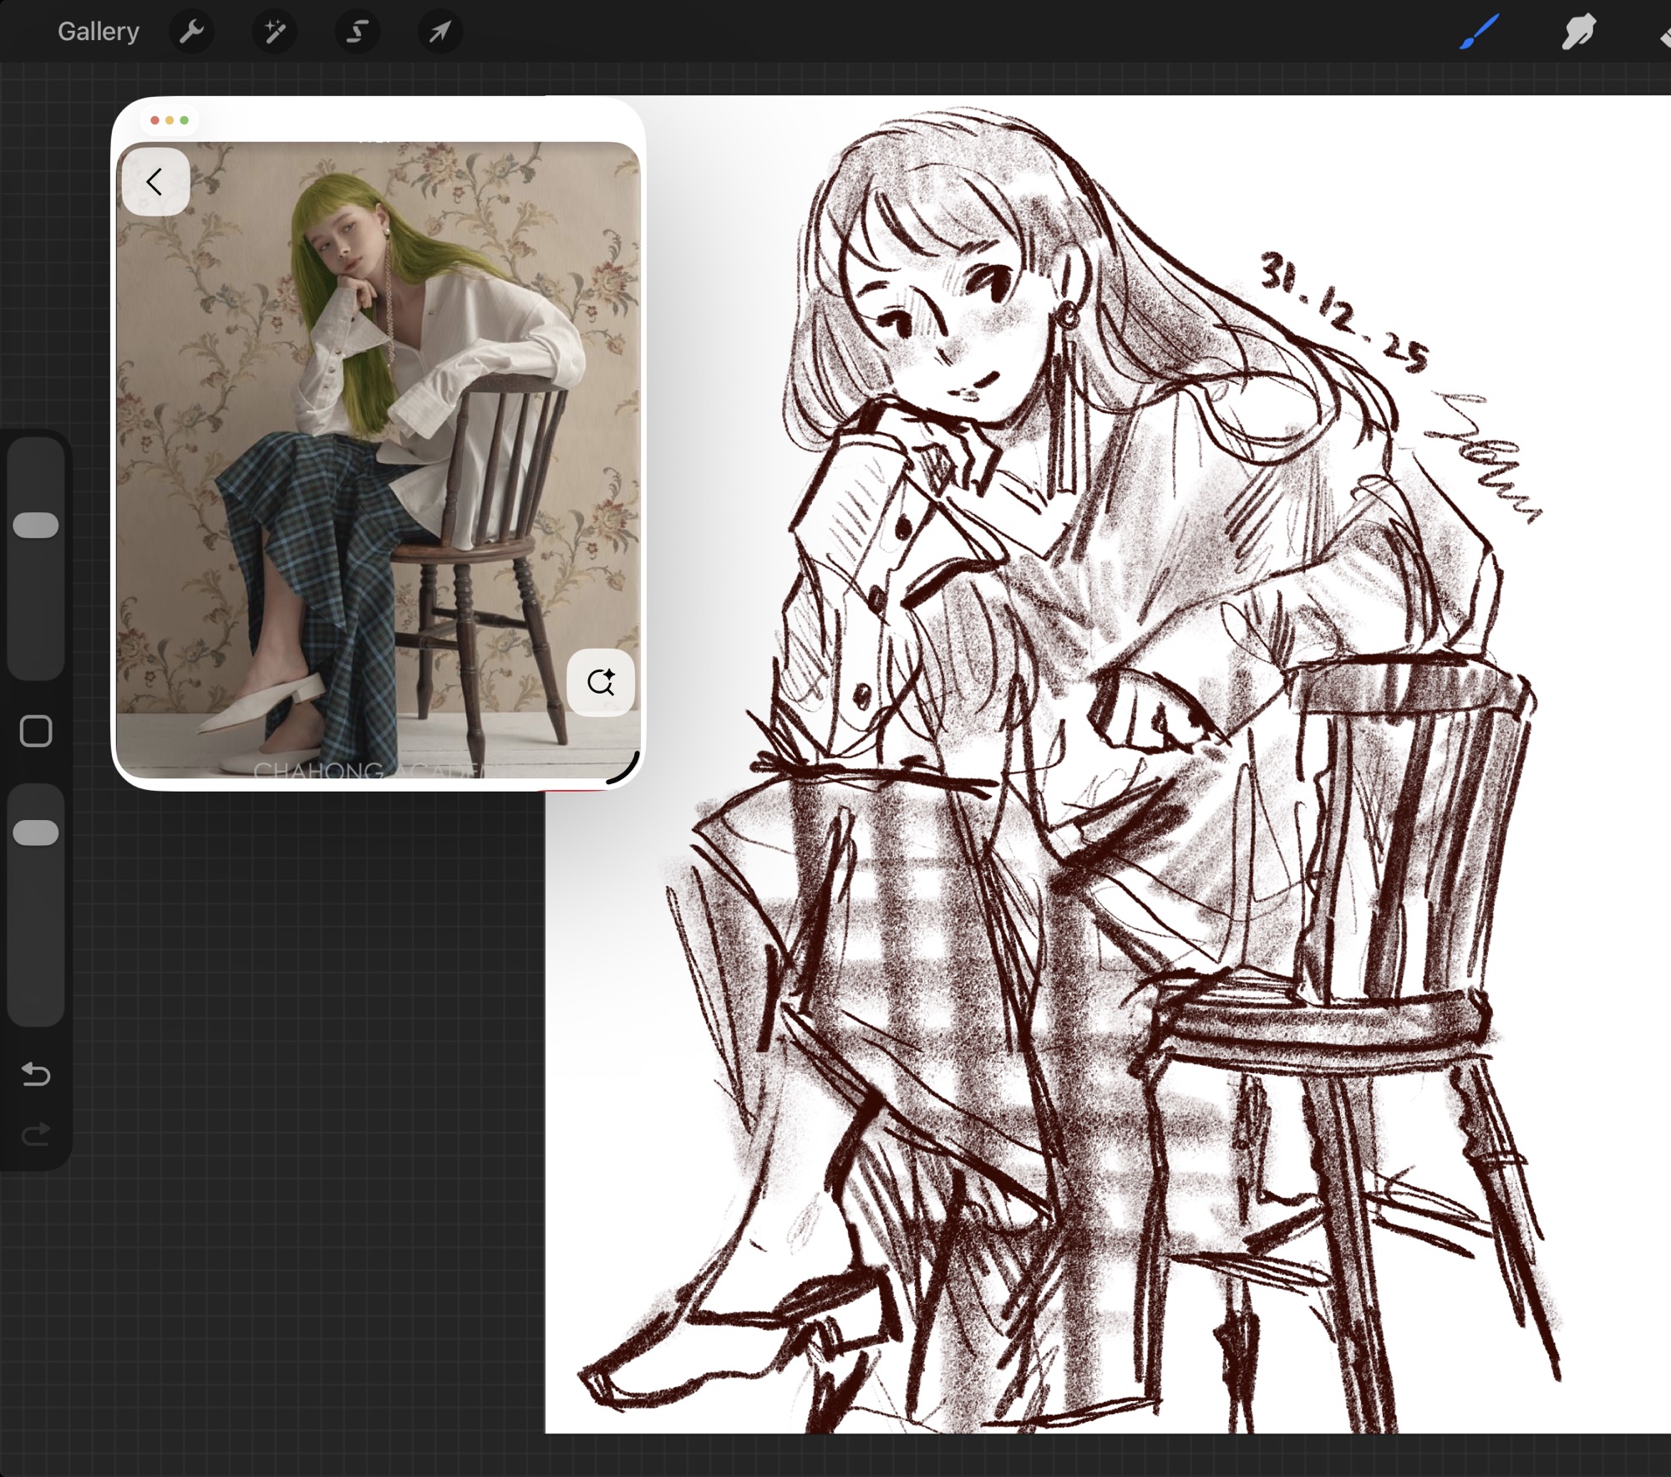Go back using the chevron on reference image
This screenshot has height=1477, width=1671.
coord(155,181)
